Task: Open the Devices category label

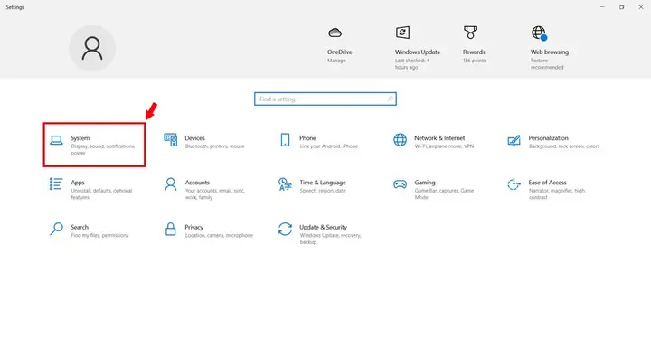Action: (194, 138)
